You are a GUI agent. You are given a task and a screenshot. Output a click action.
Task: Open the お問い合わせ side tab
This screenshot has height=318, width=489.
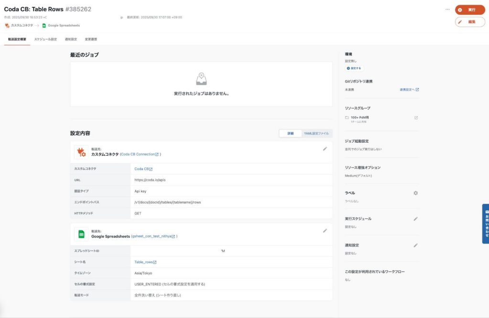coord(486,224)
